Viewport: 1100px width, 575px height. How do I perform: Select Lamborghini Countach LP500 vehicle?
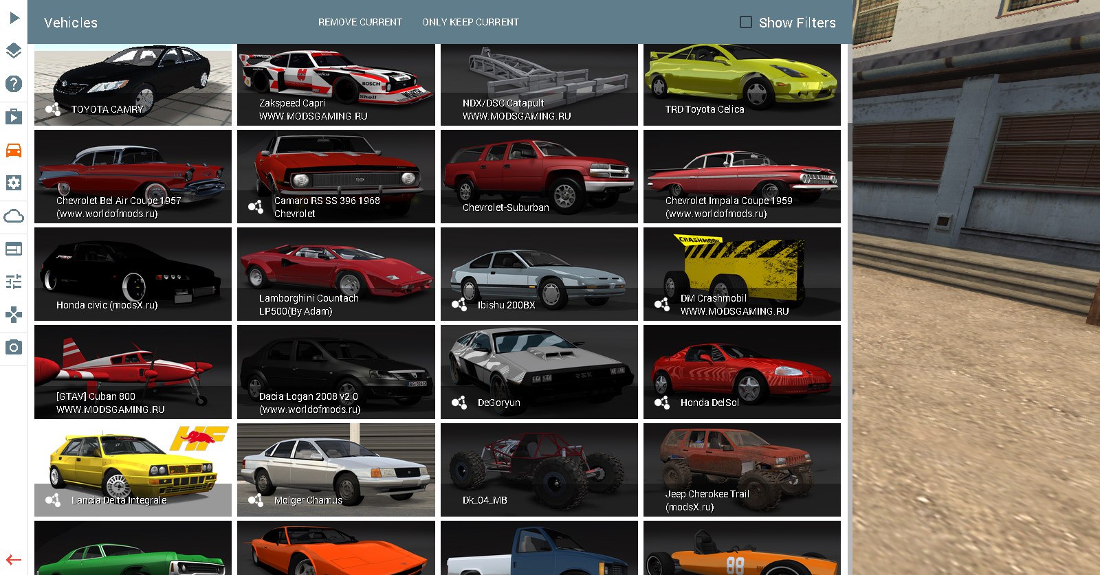(336, 274)
